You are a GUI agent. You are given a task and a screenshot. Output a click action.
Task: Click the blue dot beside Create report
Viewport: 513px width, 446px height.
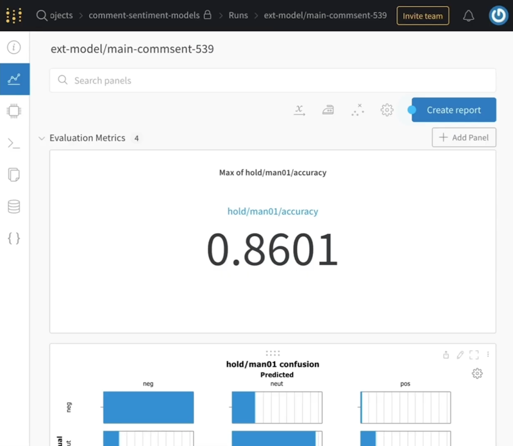[410, 110]
